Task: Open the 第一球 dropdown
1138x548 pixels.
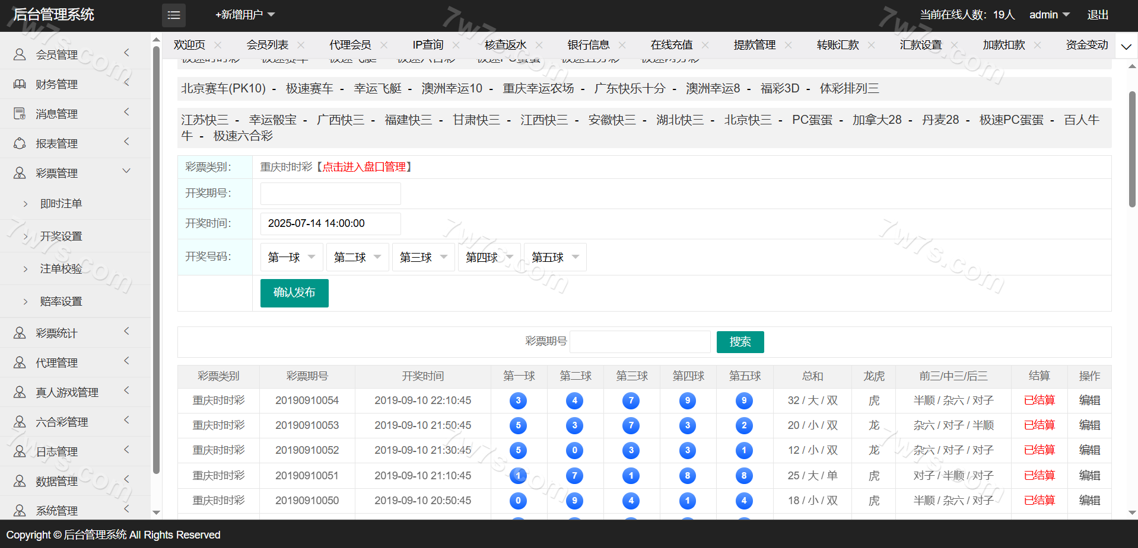Action: [291, 257]
